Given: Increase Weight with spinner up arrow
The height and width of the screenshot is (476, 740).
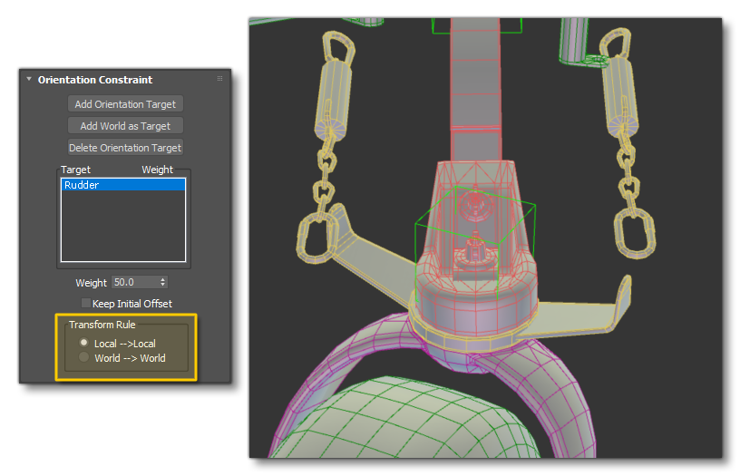Looking at the screenshot, I should pos(163,280).
